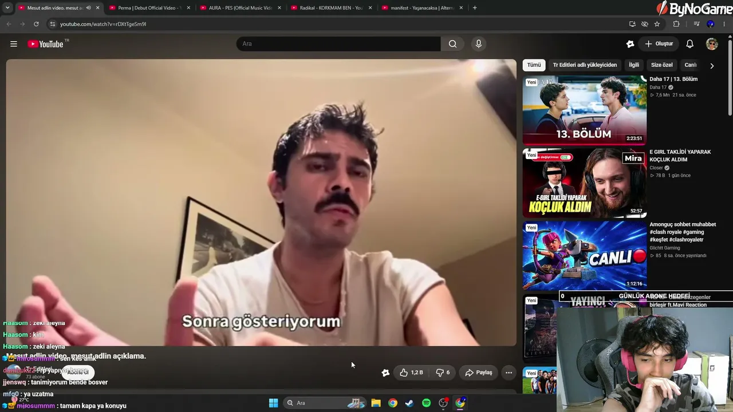Open the Oluştur create menu
This screenshot has width=733, height=412.
(x=659, y=44)
